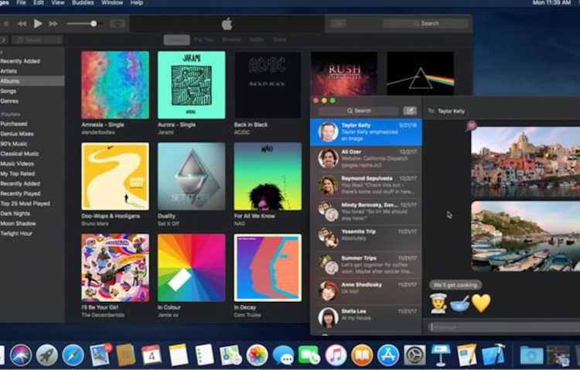Select the Ali Ozer conversation
This screenshot has height=370, width=580.
pos(366,159)
